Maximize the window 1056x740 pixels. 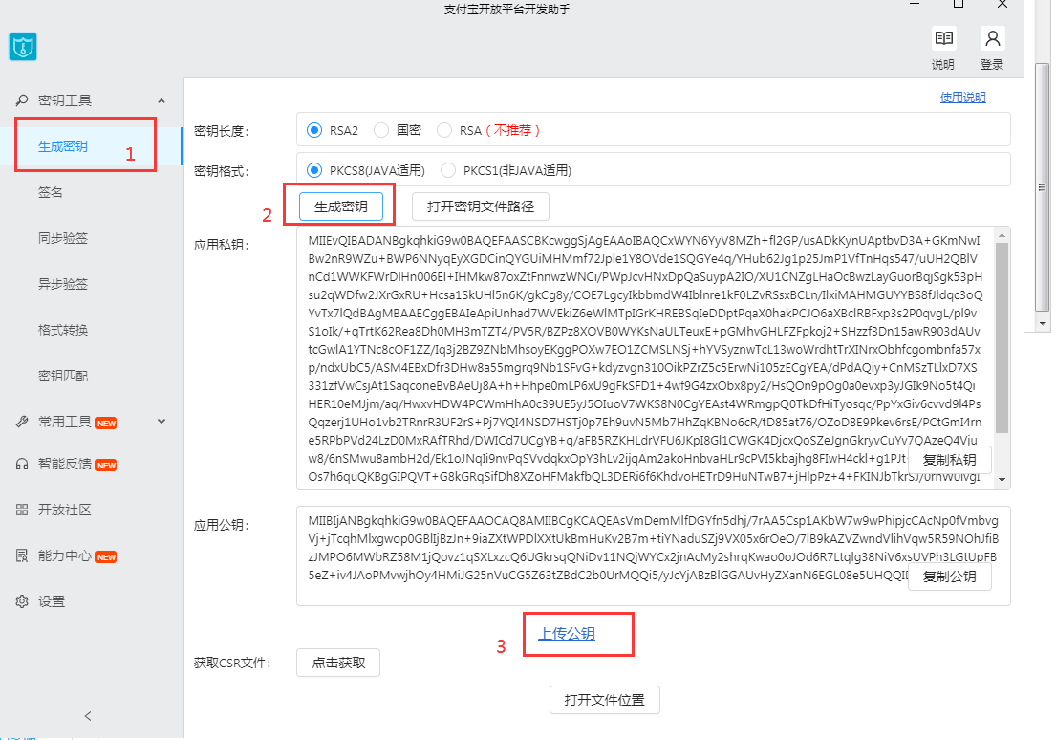coord(959,4)
